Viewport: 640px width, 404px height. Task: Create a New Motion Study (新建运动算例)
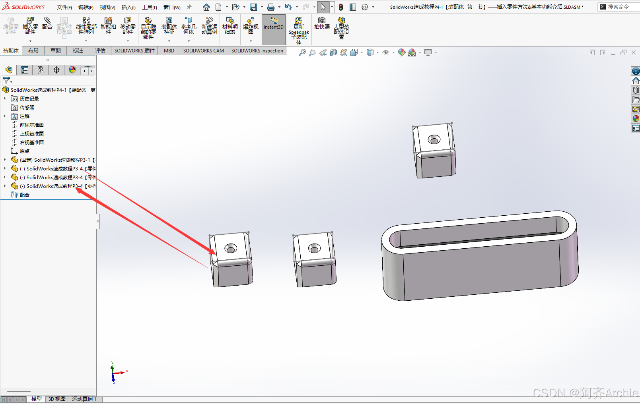coord(209,25)
